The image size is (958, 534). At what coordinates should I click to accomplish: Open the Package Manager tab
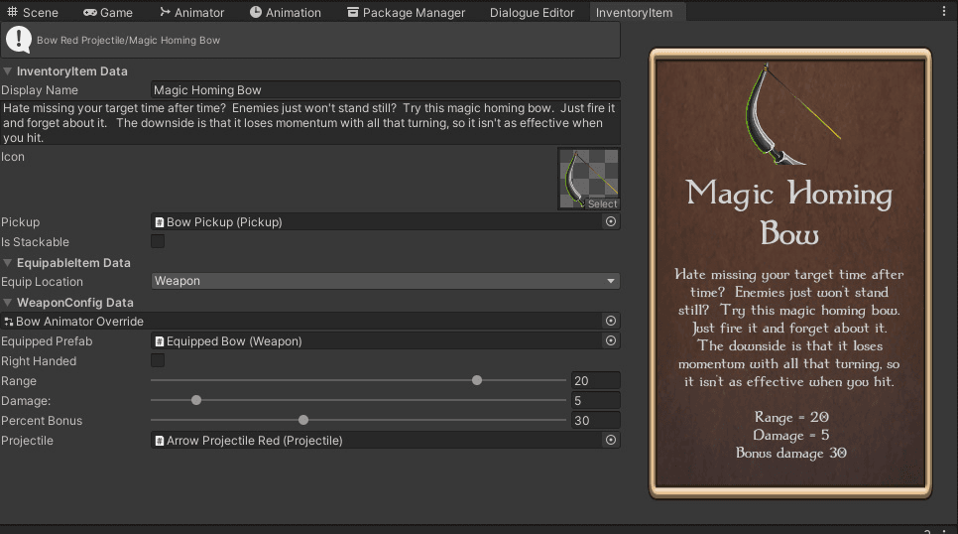point(405,12)
